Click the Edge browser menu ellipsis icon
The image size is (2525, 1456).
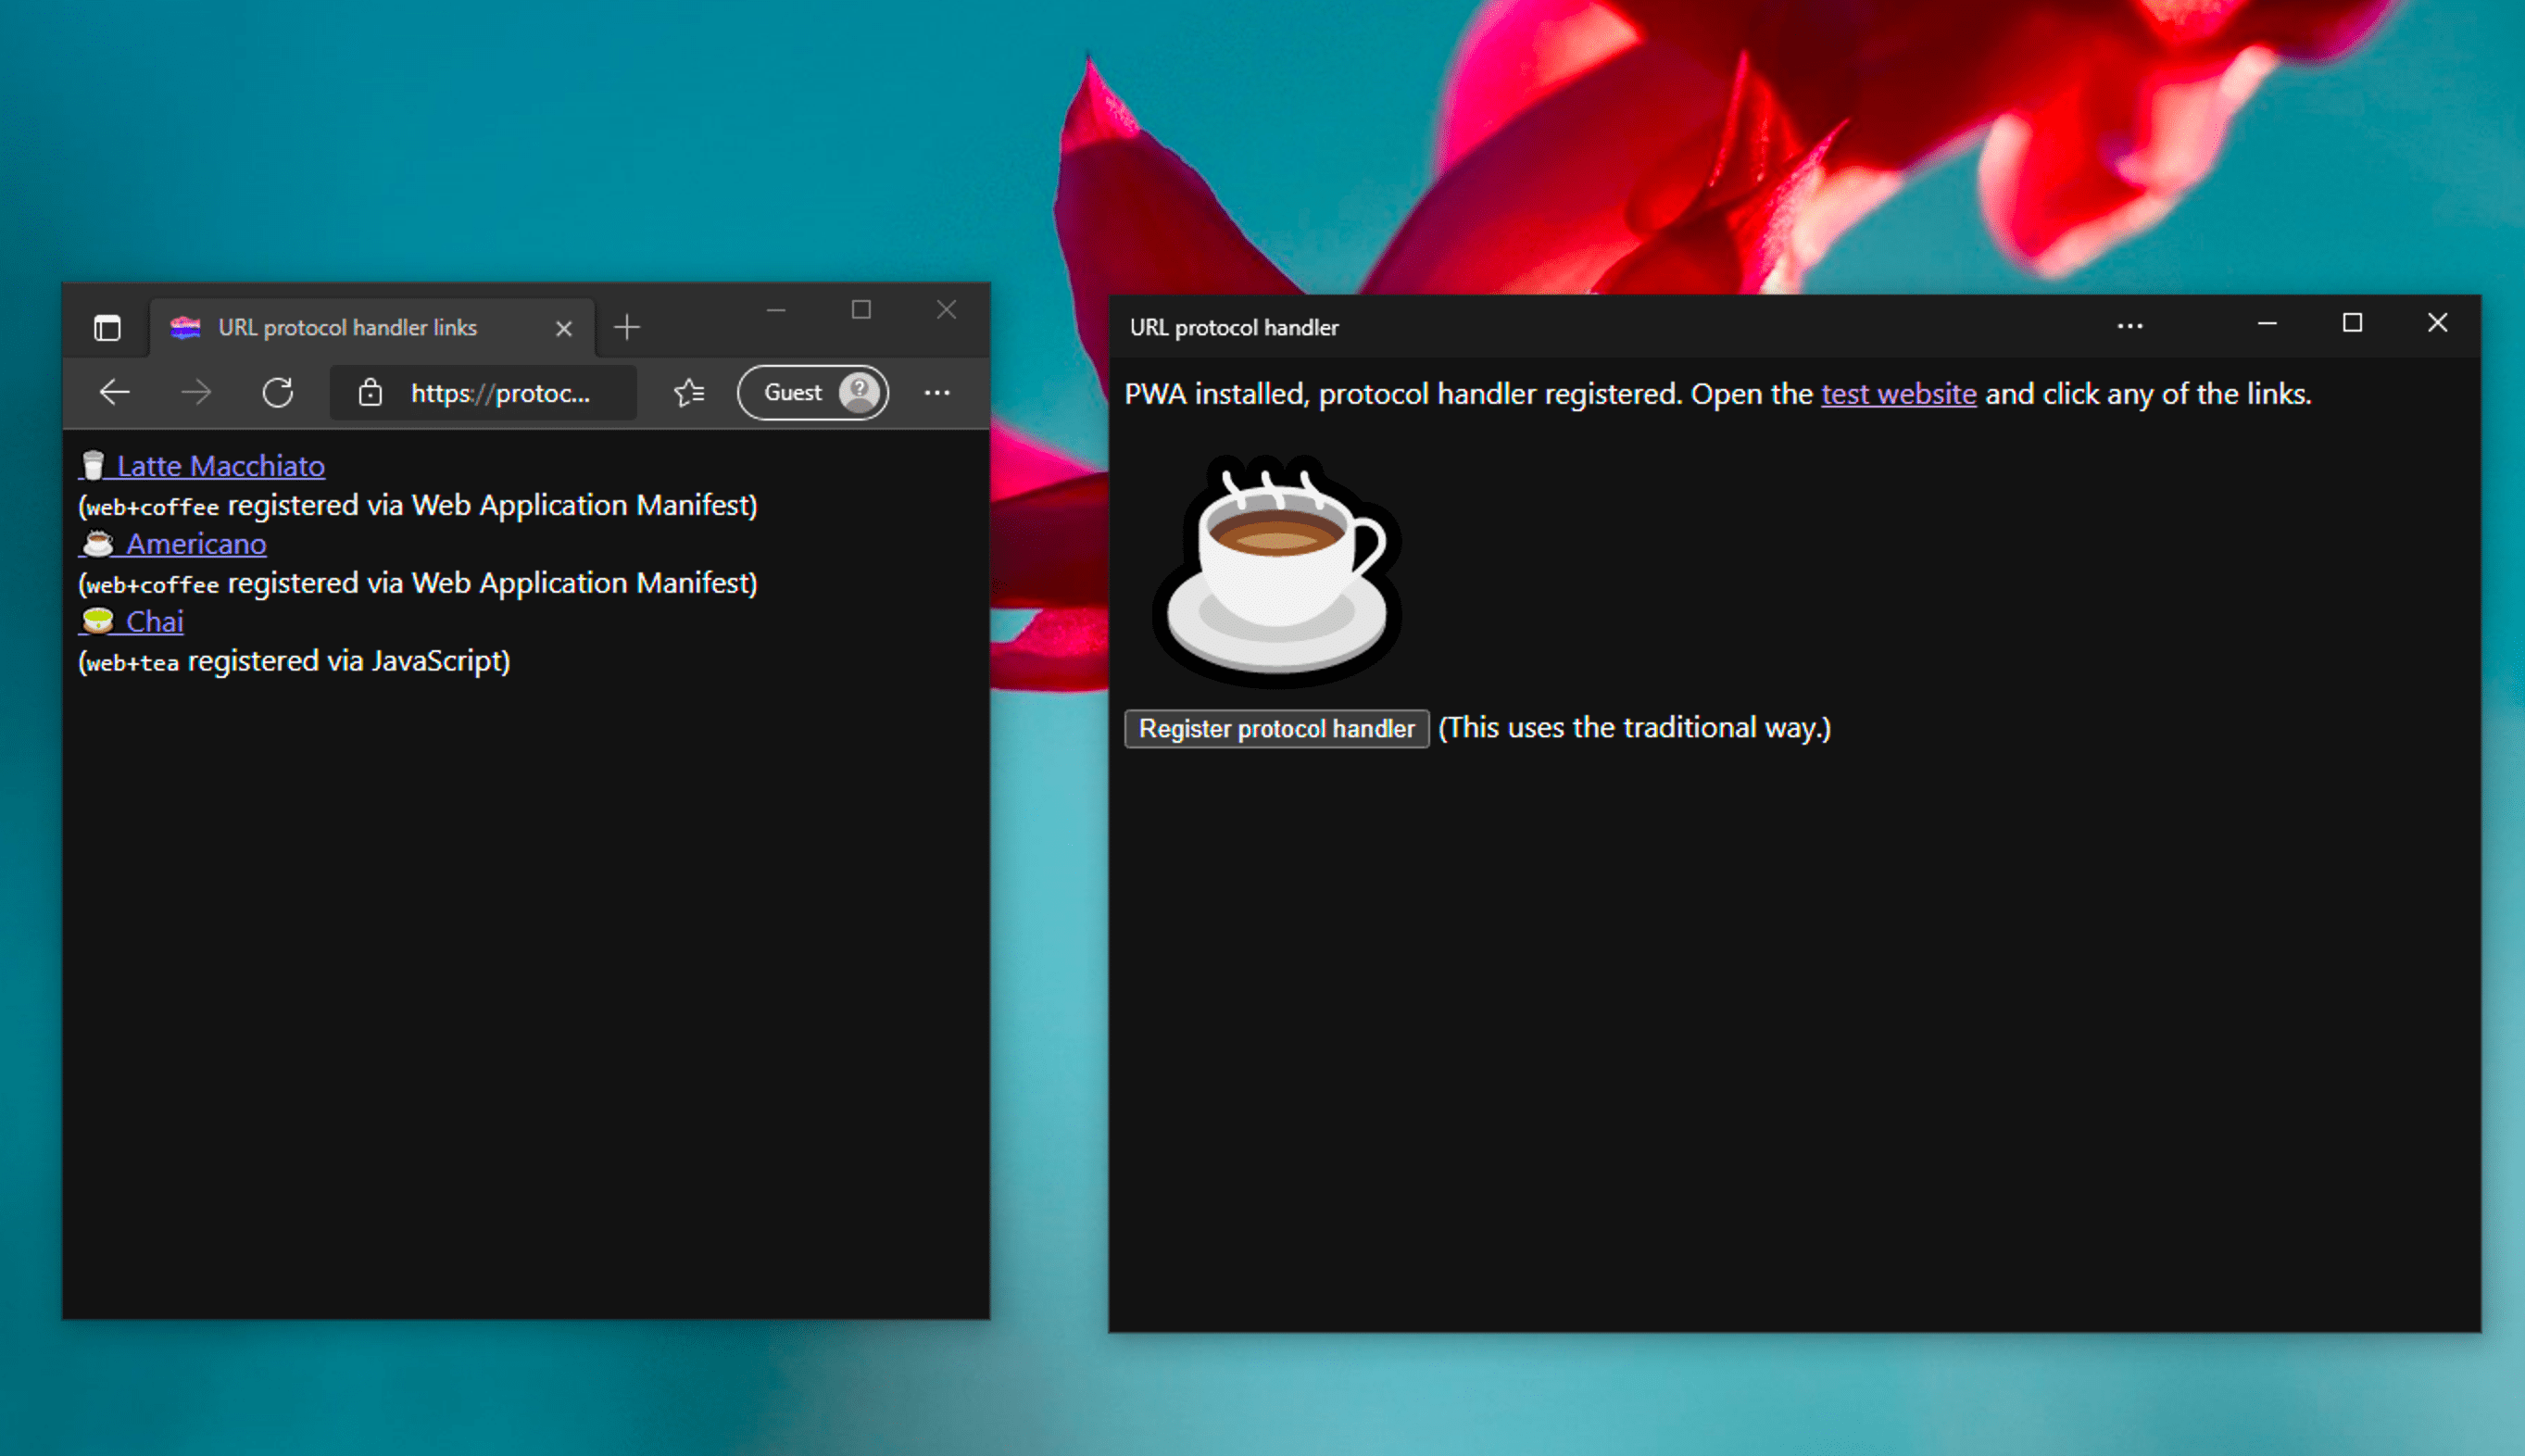(938, 392)
